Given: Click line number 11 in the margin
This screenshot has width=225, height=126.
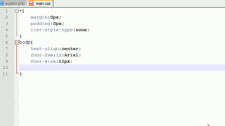Looking at the screenshot, I should click(5, 74).
